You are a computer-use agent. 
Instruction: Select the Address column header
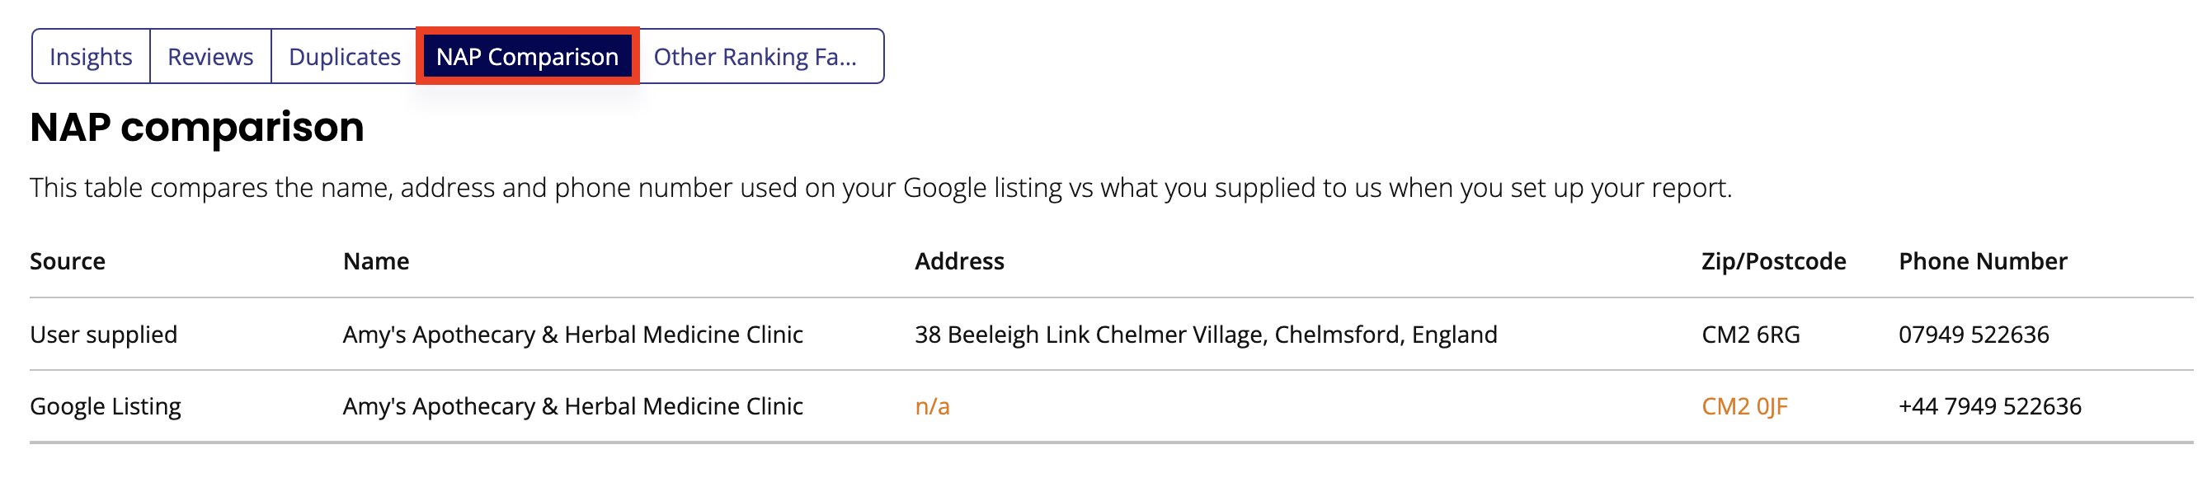click(x=958, y=261)
